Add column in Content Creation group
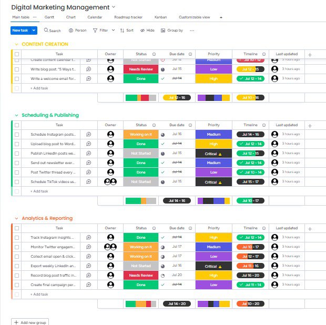326x325 pixels. [310, 55]
